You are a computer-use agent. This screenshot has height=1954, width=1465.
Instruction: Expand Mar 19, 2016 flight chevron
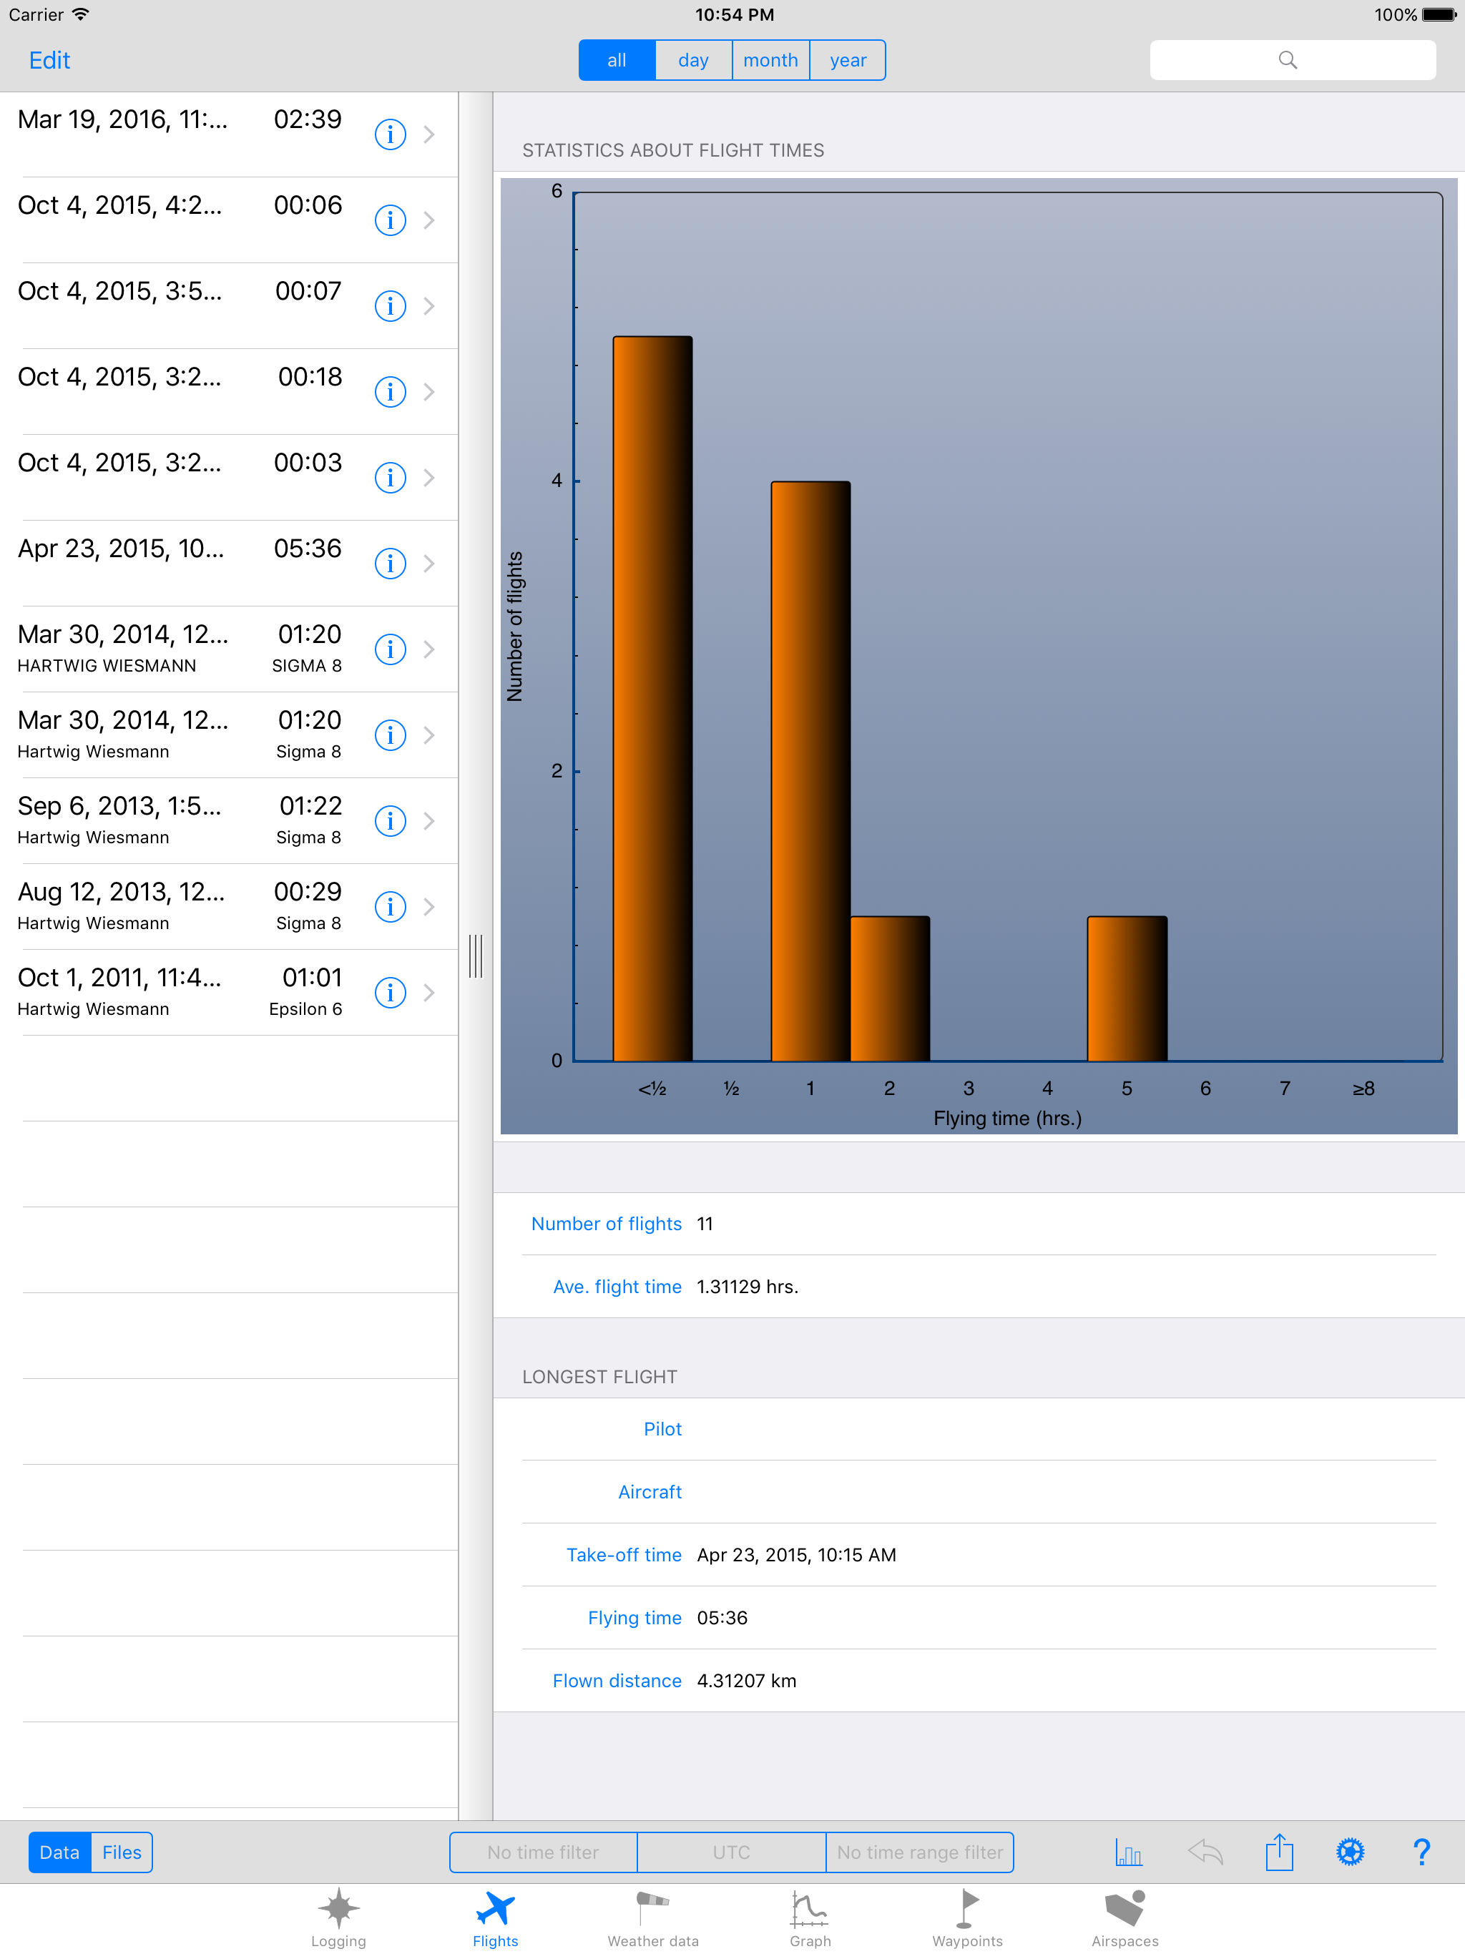[x=429, y=134]
